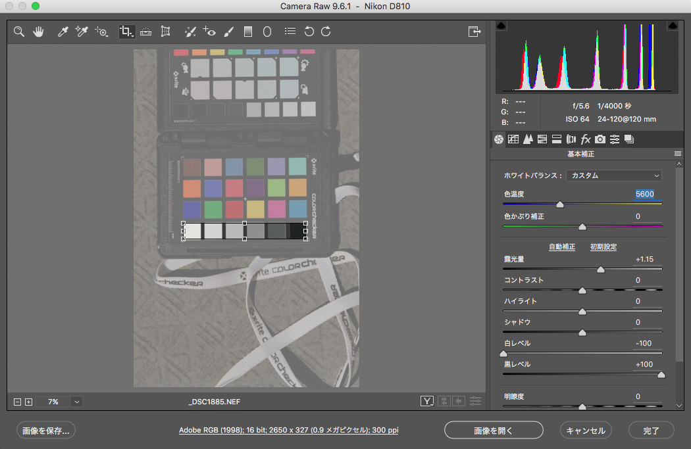
Task: Open the Split Toning panel tab
Action: (557, 139)
